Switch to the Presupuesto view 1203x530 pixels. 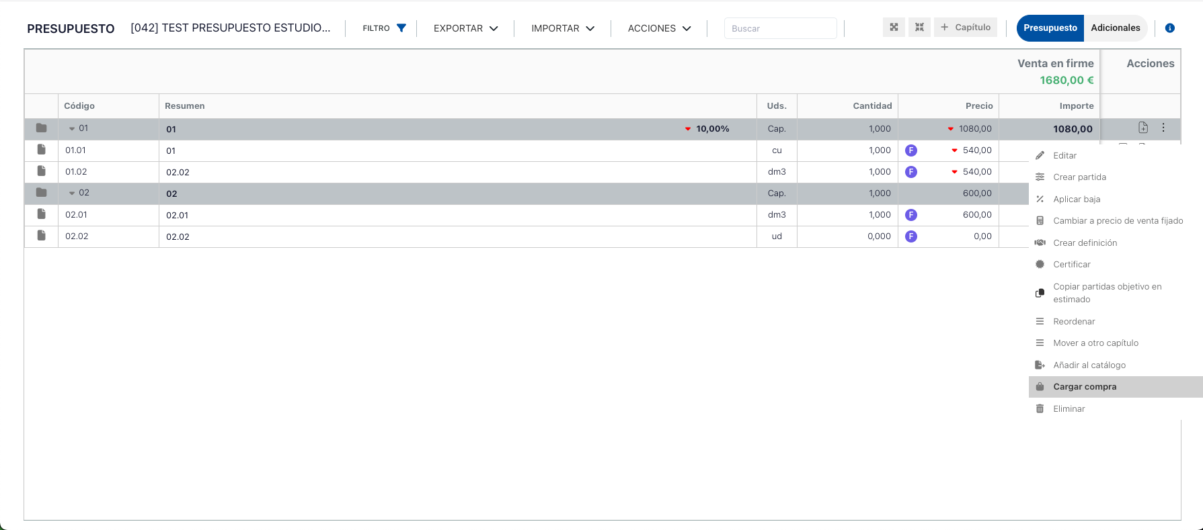[x=1050, y=28]
